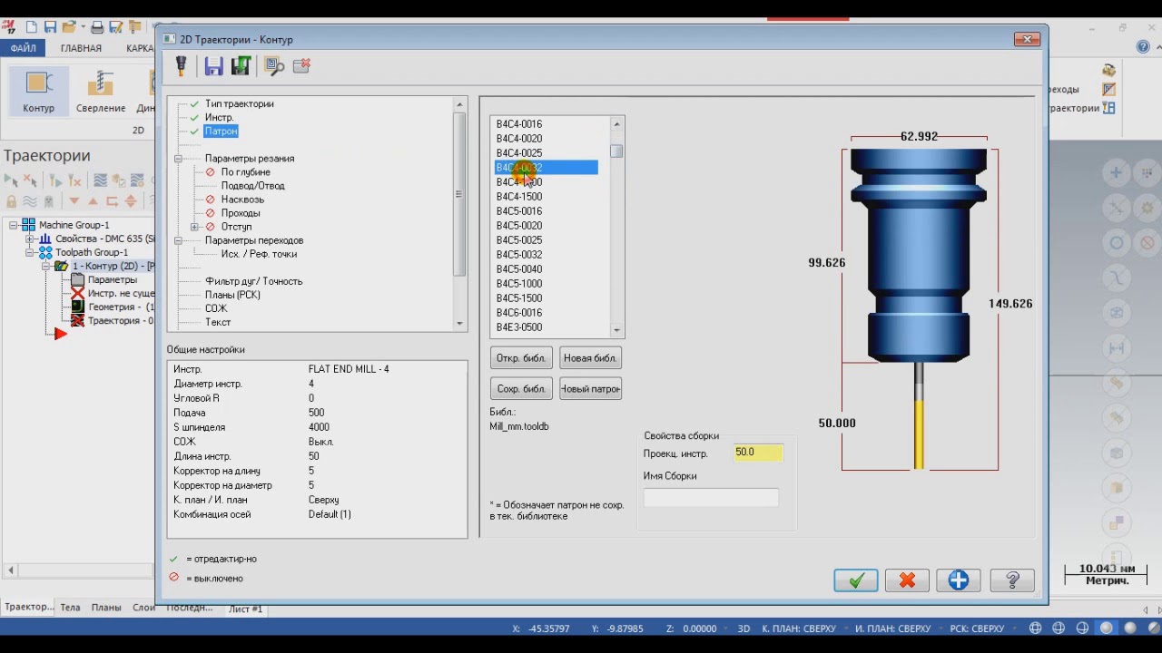Open the ФАЙЛ menu tab

click(24, 48)
